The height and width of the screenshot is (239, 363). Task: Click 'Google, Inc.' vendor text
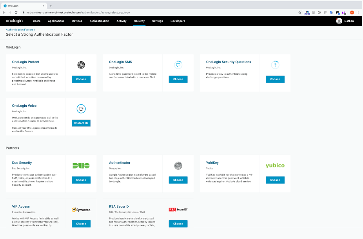115,168
